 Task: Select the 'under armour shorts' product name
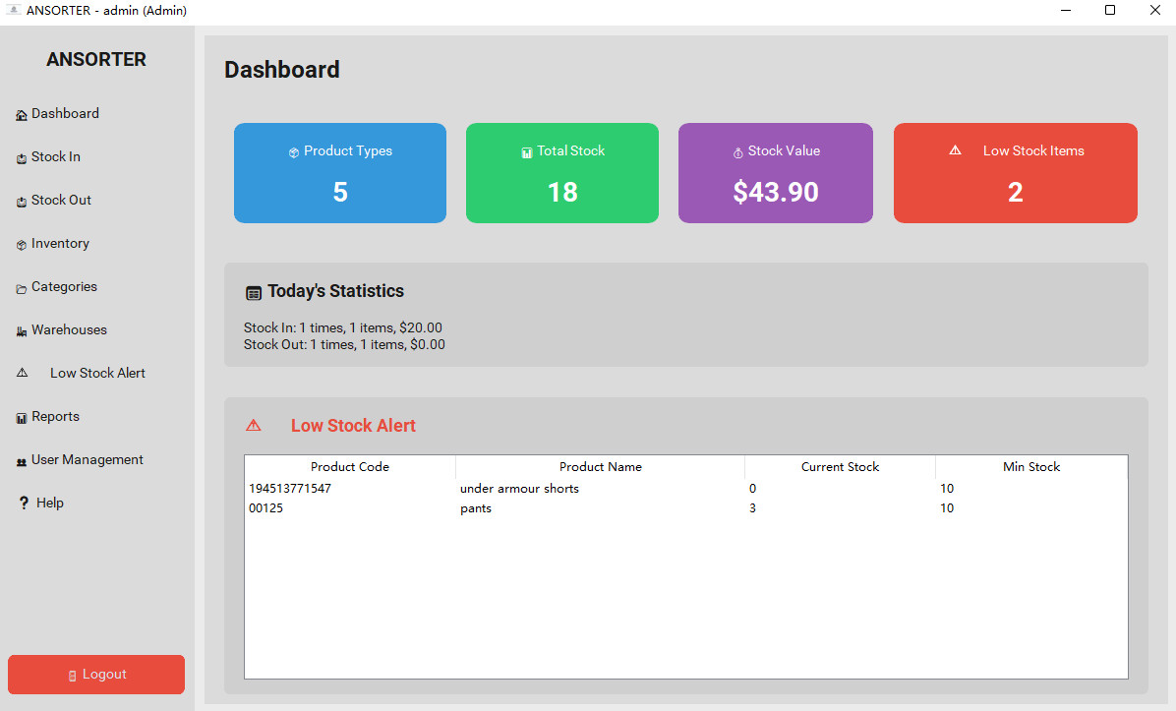(520, 488)
